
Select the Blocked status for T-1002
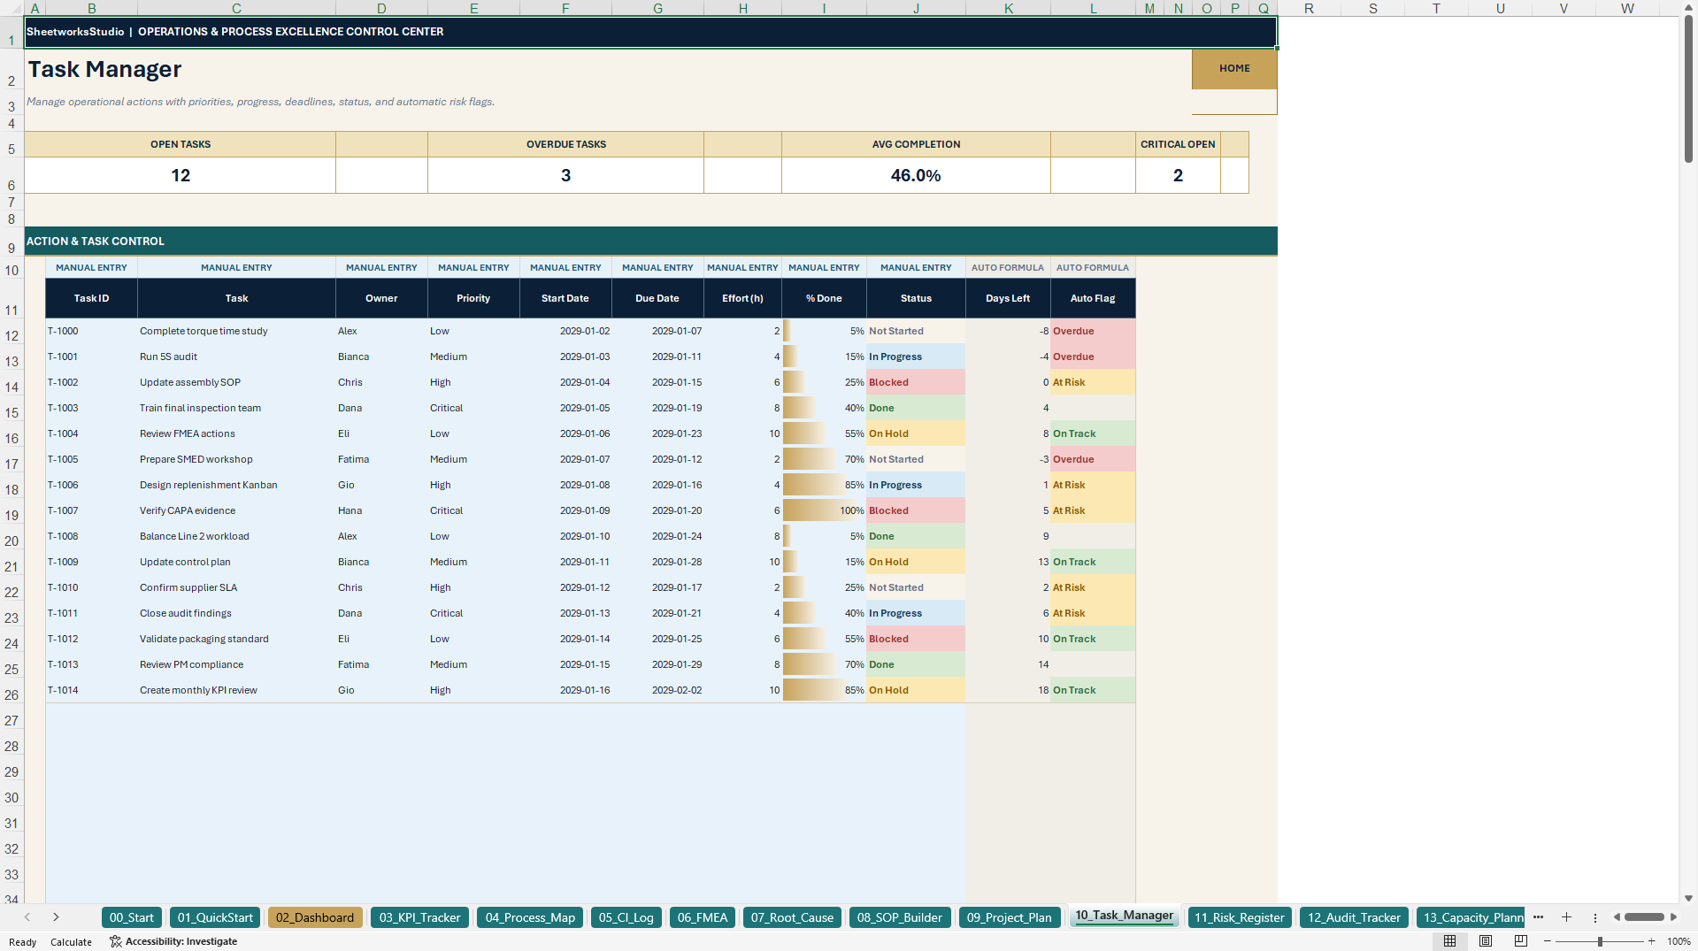916,383
